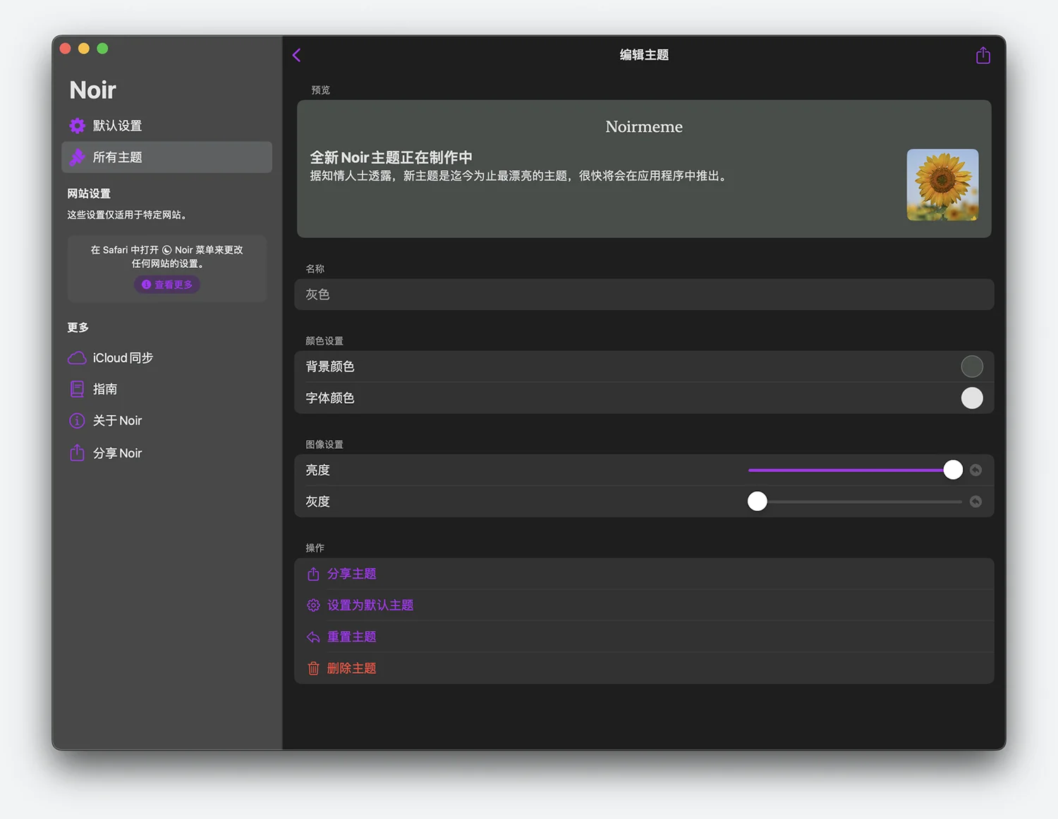Reset brightness with the 亮度 revert icon
This screenshot has width=1058, height=819.
975,470
